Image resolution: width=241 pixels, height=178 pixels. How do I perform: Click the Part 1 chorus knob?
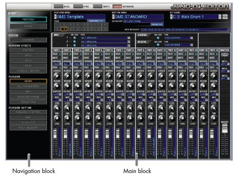coord(57,75)
